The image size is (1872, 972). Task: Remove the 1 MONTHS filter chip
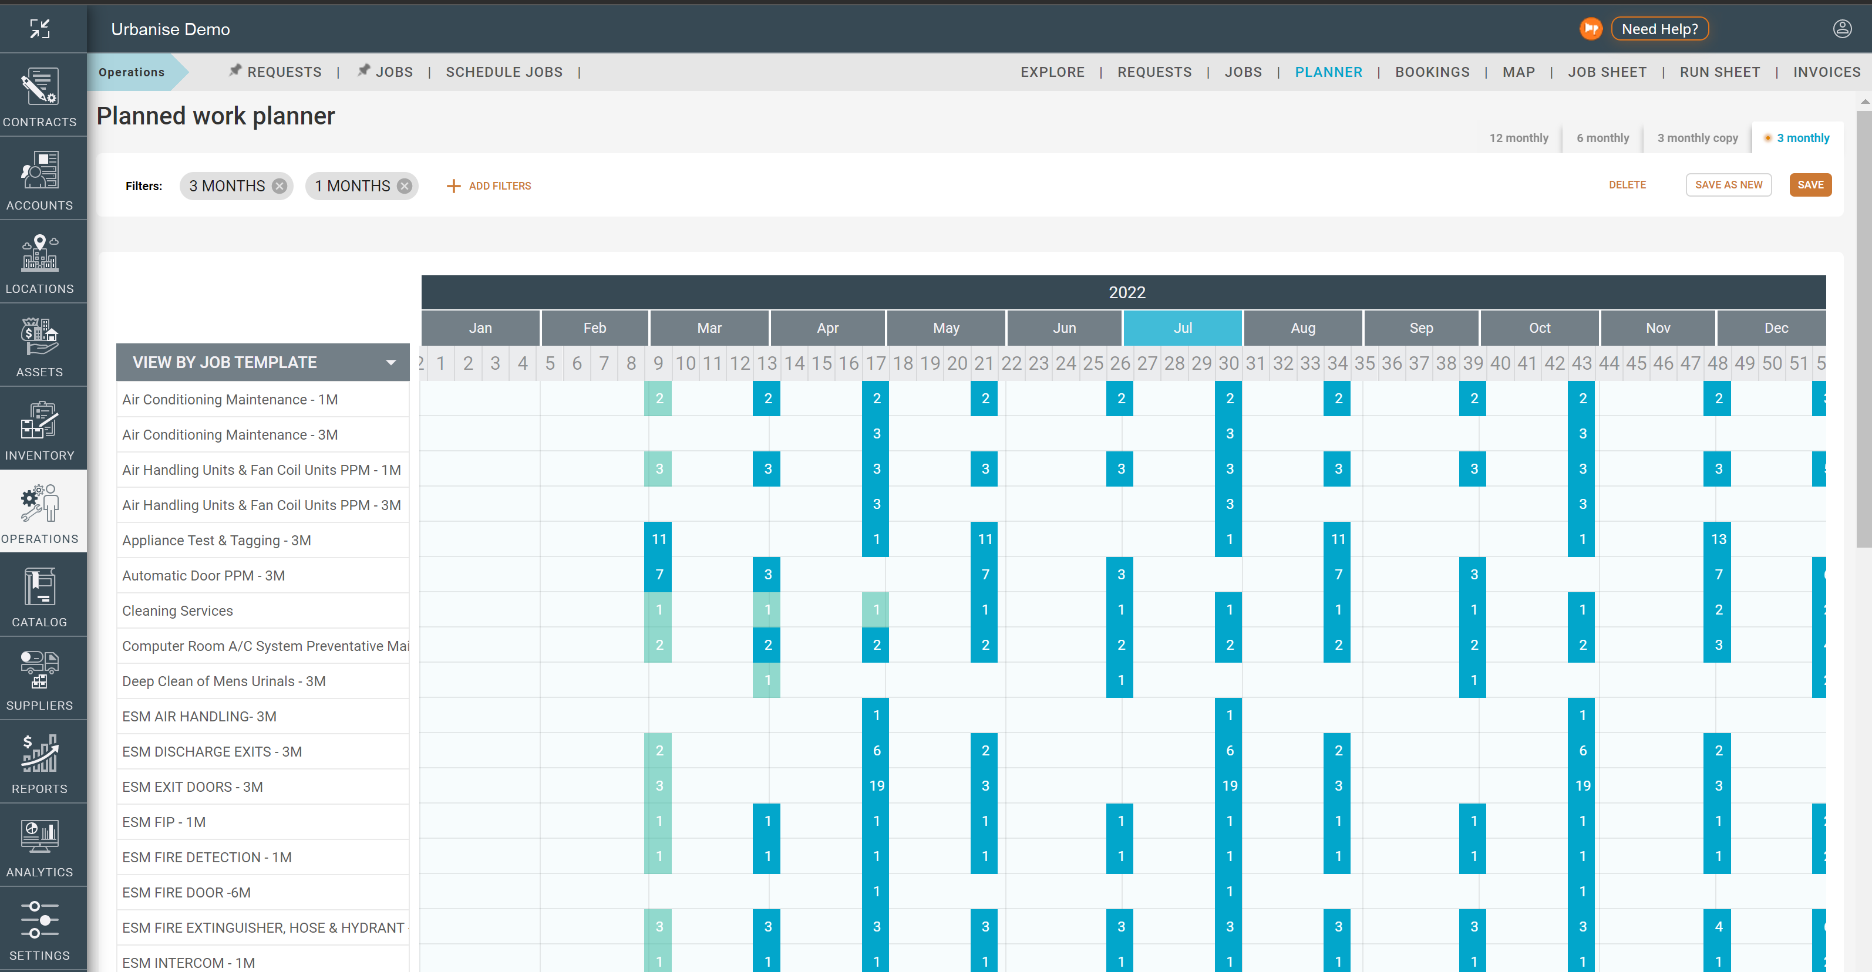pyautogui.click(x=405, y=186)
